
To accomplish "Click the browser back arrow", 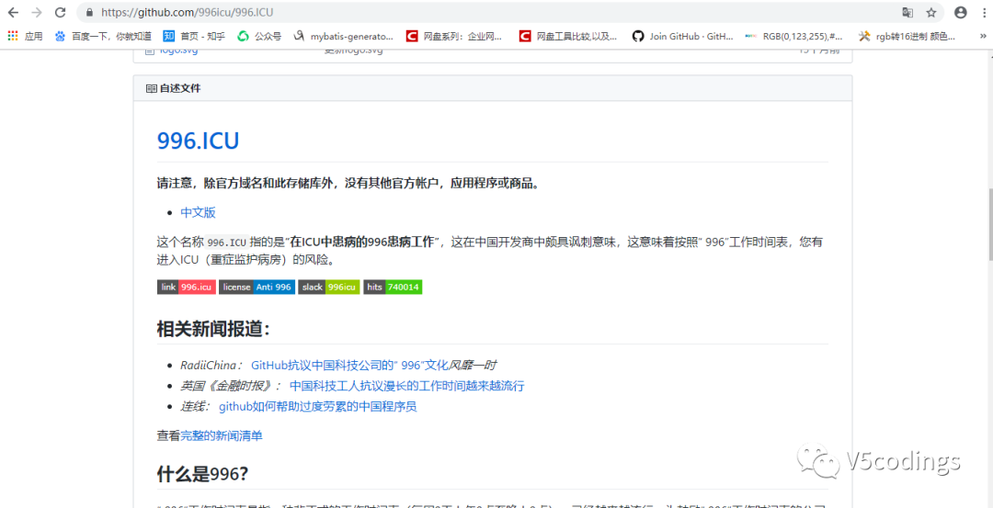I will pos(14,13).
